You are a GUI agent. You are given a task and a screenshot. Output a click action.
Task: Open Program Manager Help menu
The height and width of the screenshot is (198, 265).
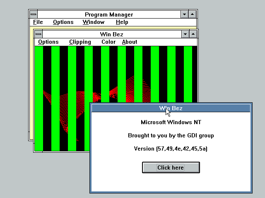(x=122, y=22)
